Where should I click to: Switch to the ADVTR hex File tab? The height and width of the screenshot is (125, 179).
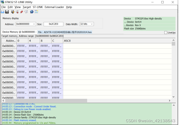point(65,32)
